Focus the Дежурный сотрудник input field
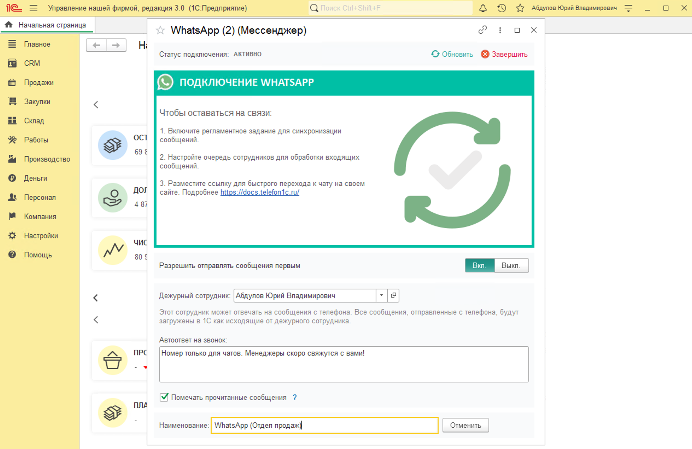 tap(305, 295)
